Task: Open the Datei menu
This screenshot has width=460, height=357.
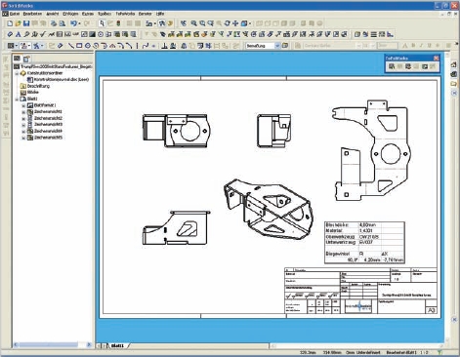Action: [15, 14]
